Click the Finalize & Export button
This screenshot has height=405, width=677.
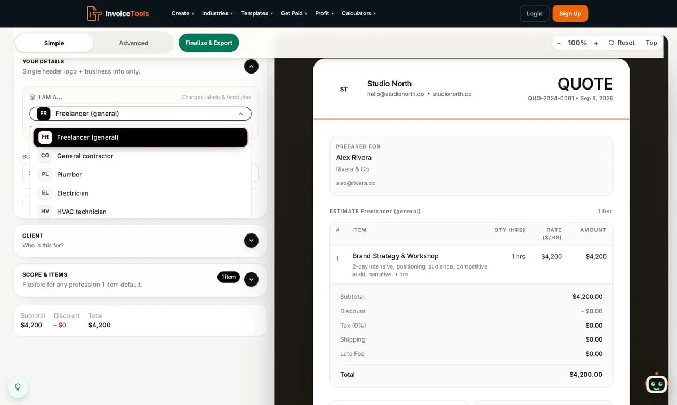tap(208, 43)
